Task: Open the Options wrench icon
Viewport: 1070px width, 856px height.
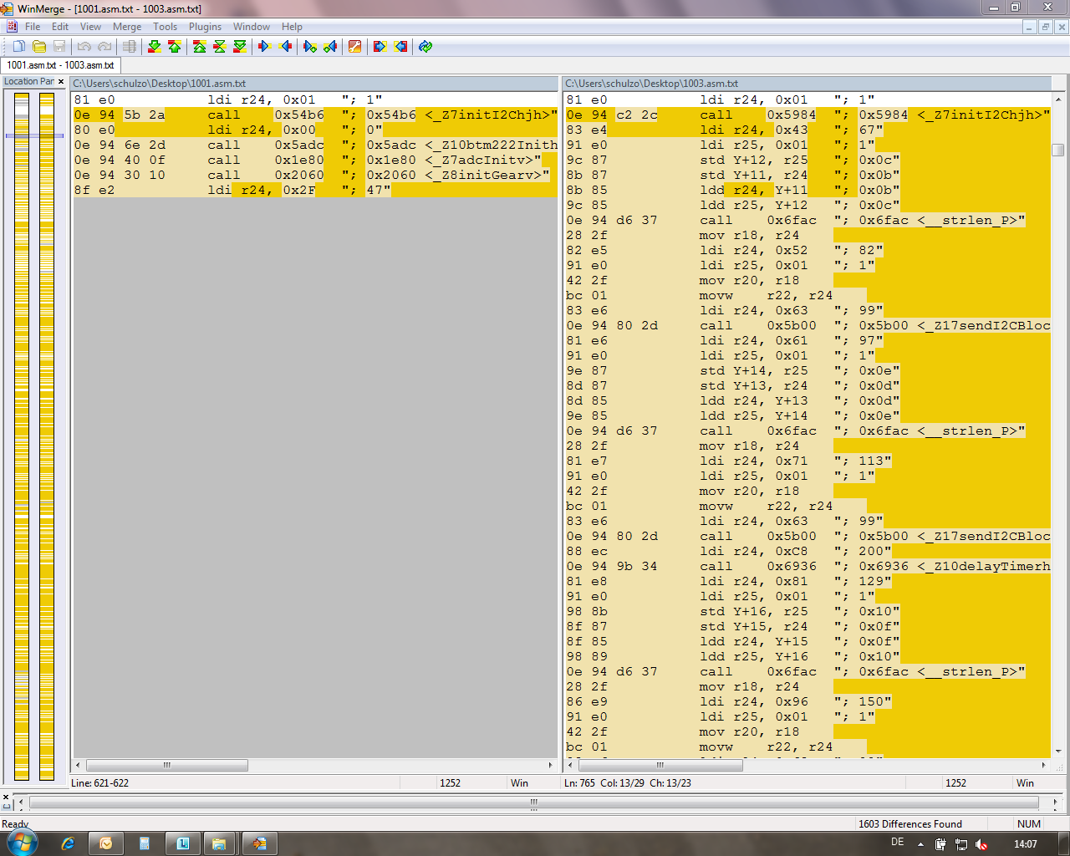Action: pos(355,47)
